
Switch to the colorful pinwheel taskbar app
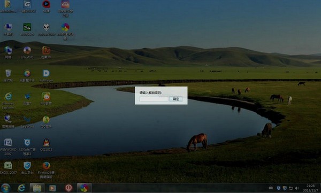[85, 188]
